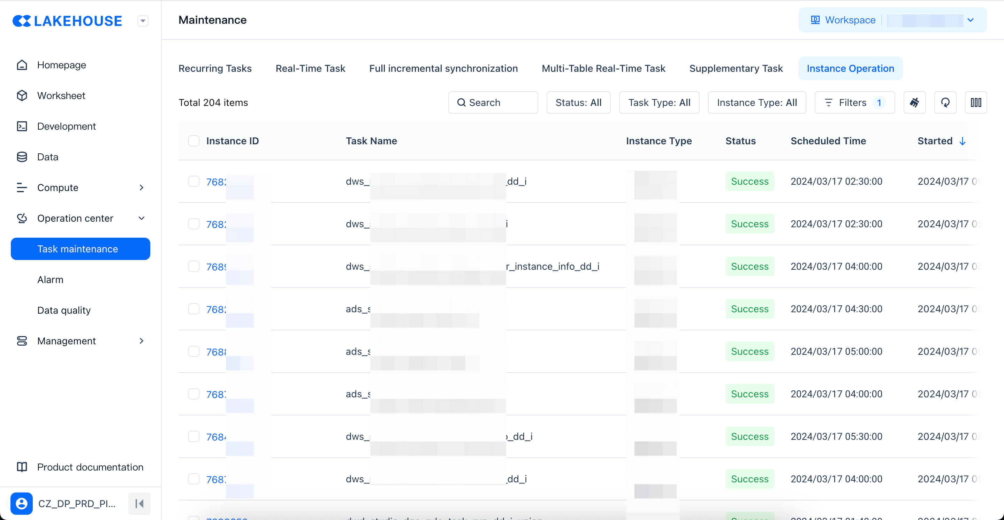Check the third instance row checkbox

point(194,266)
